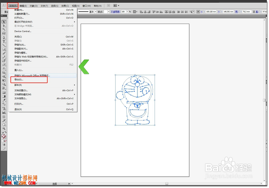Open the status bar display options arrow
The image size is (269, 188).
tap(69, 184)
